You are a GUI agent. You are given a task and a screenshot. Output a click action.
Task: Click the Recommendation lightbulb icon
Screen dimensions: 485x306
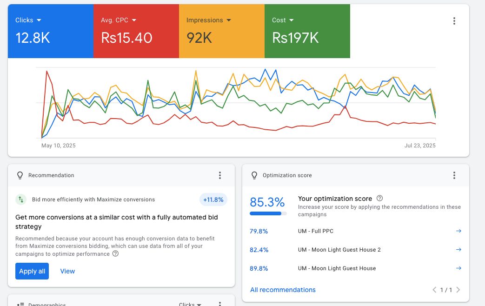tap(20, 175)
